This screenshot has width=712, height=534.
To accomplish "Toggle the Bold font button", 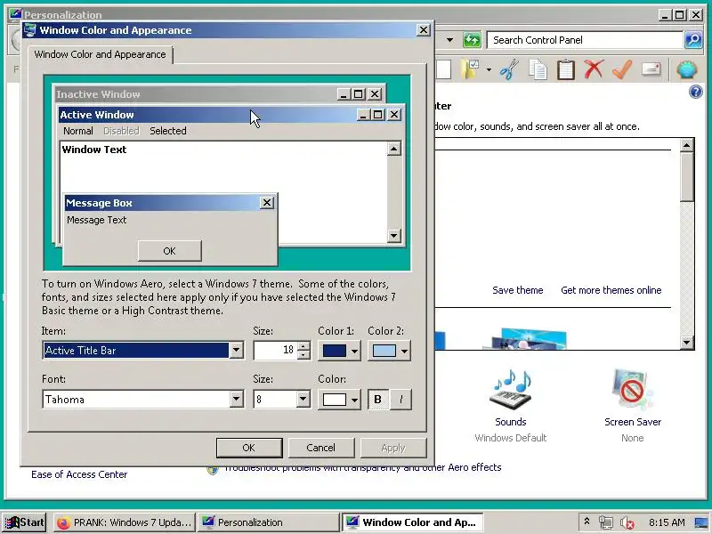I will [377, 399].
